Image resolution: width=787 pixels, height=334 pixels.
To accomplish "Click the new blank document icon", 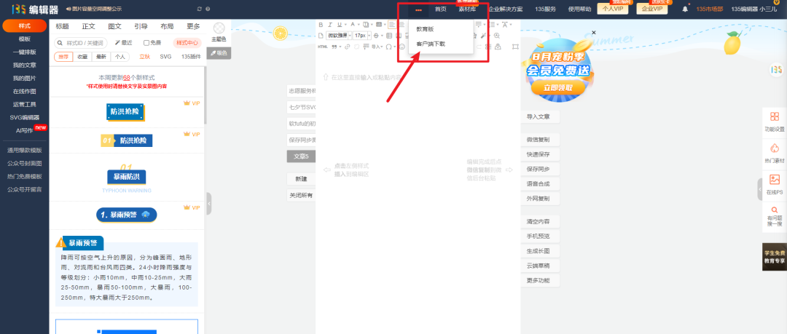I will [x=321, y=36].
